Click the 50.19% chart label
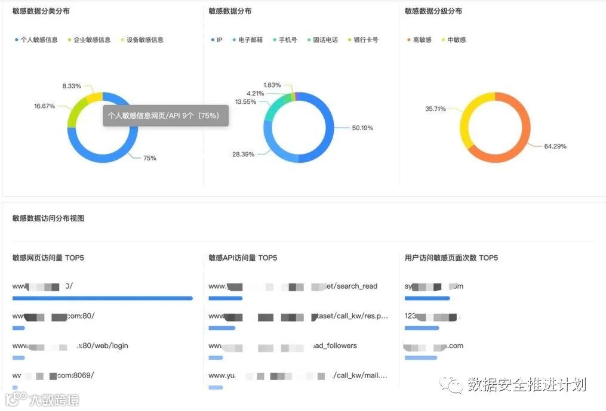The image size is (606, 411). tap(362, 128)
